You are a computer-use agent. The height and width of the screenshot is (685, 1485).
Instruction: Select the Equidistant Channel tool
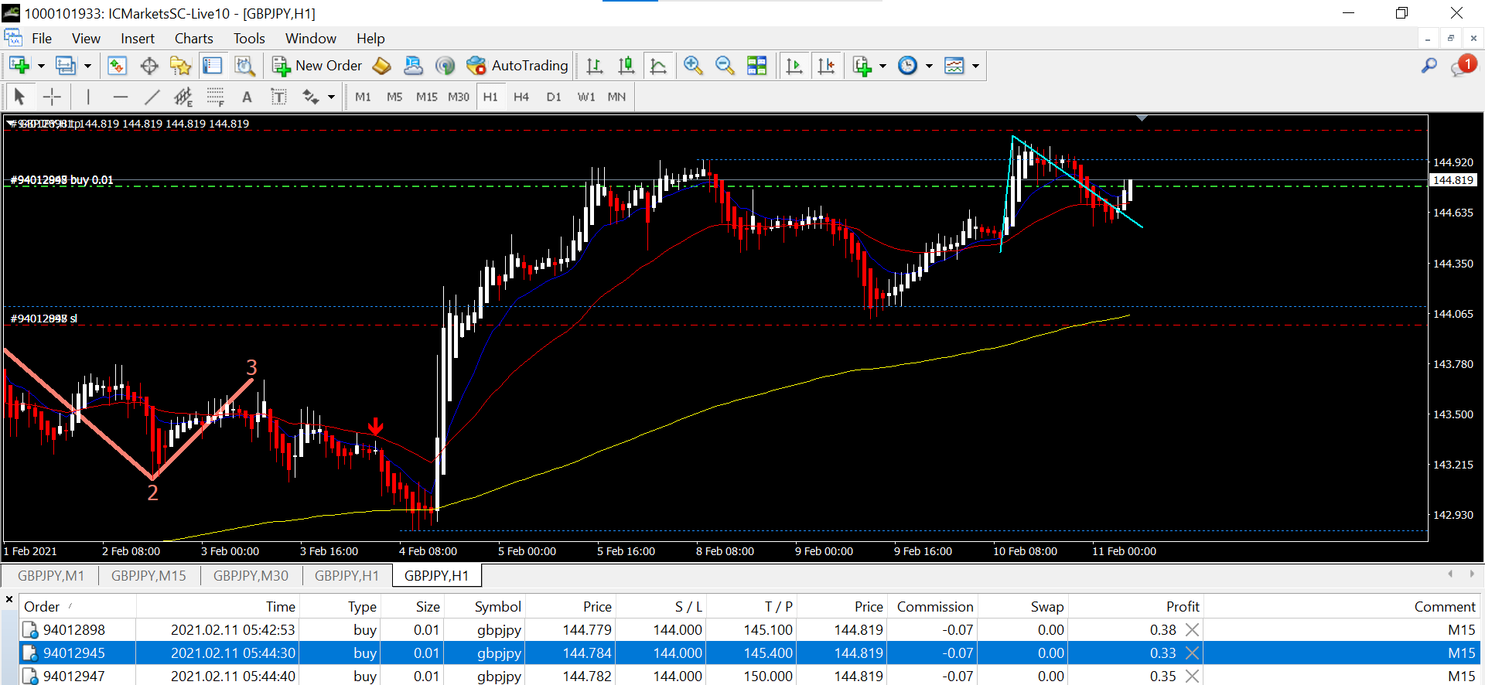click(183, 97)
